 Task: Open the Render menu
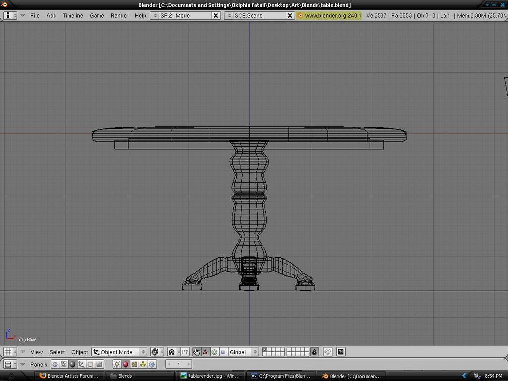click(119, 15)
